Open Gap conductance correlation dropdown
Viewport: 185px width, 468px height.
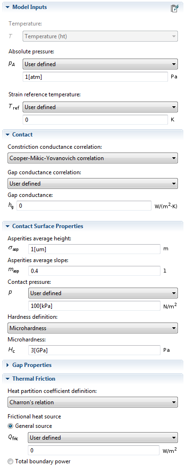click(92, 184)
